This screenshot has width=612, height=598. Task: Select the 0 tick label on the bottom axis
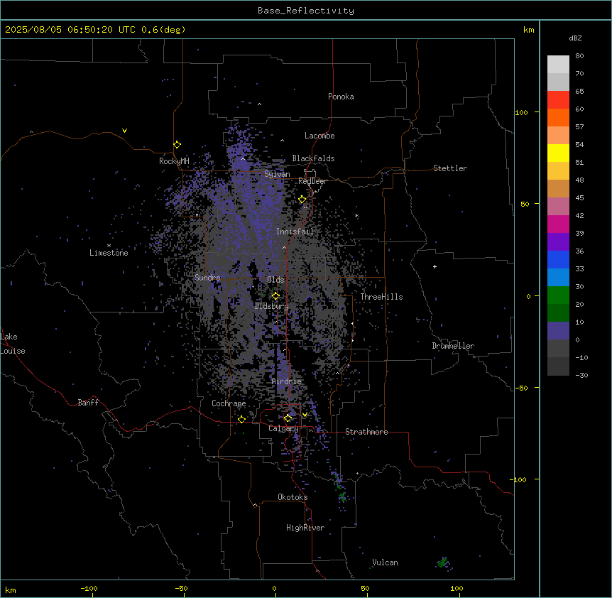pos(274,588)
